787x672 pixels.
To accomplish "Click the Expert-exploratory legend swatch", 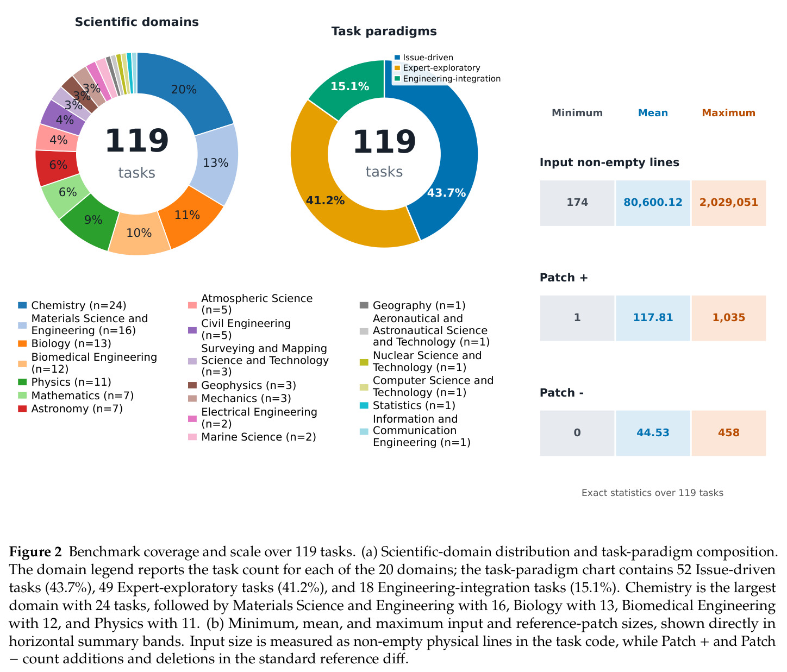I will [x=397, y=68].
